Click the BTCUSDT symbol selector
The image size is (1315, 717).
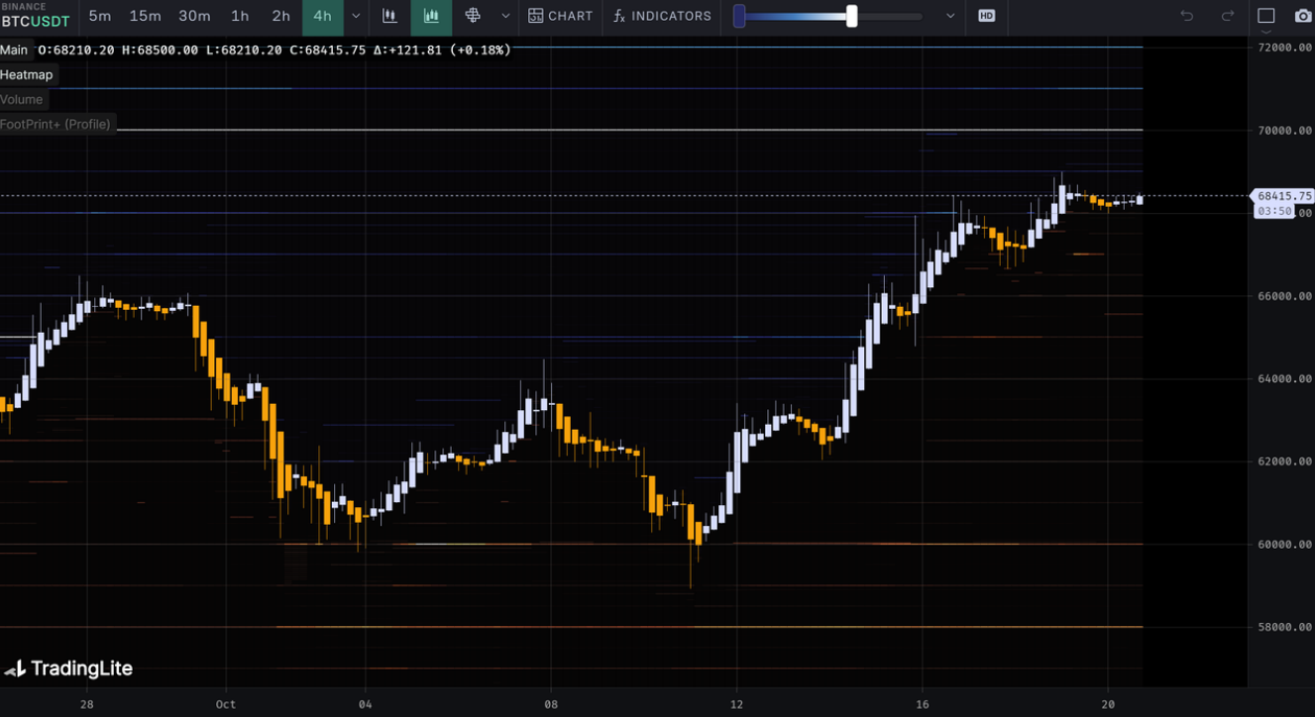tap(36, 21)
